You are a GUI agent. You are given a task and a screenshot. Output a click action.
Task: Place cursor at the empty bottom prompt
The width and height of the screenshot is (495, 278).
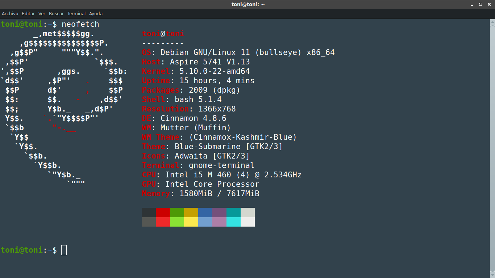point(64,250)
